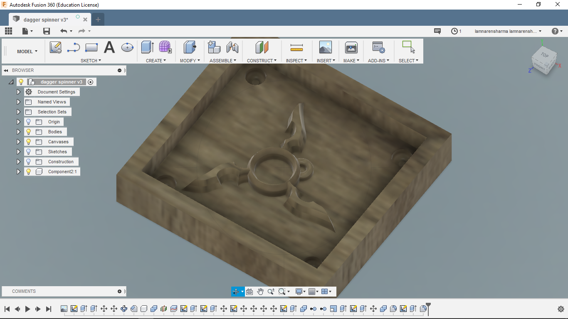Toggle visibility bulb of Sketches folder
This screenshot has width=568, height=319.
click(28, 152)
